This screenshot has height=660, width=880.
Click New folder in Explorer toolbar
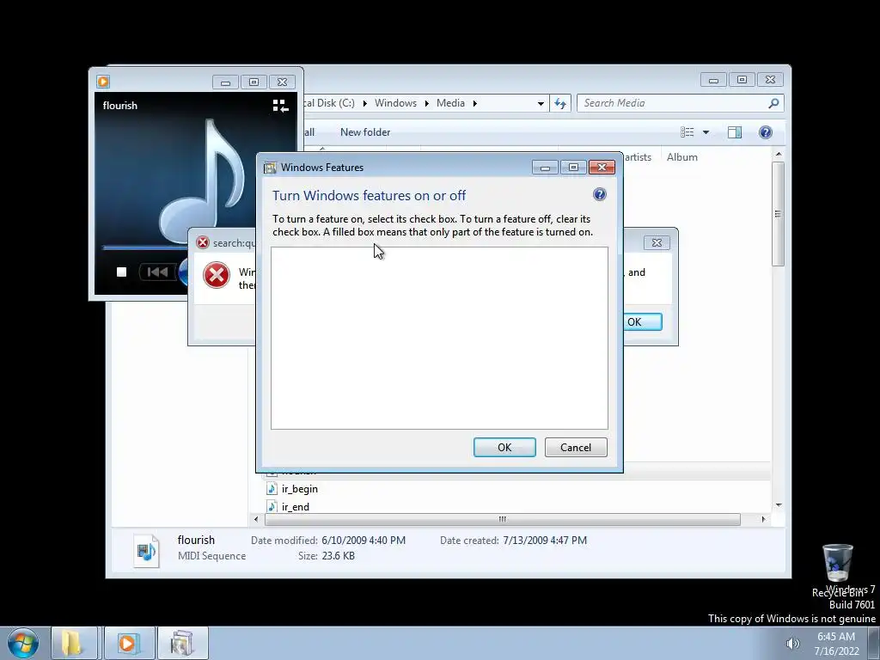click(x=365, y=132)
